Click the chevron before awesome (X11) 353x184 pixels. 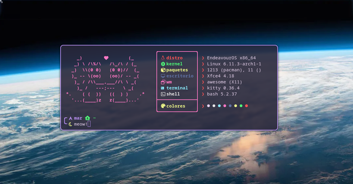[203, 82]
